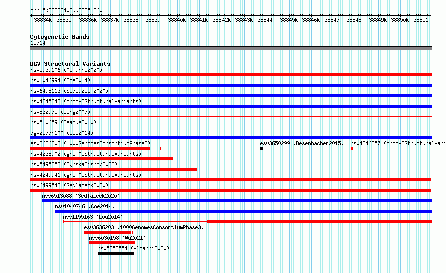The width and height of the screenshot is (446, 273).
Task: Open nsv4249941 (gnomADStructuralVariants) label
Action: 86,175
